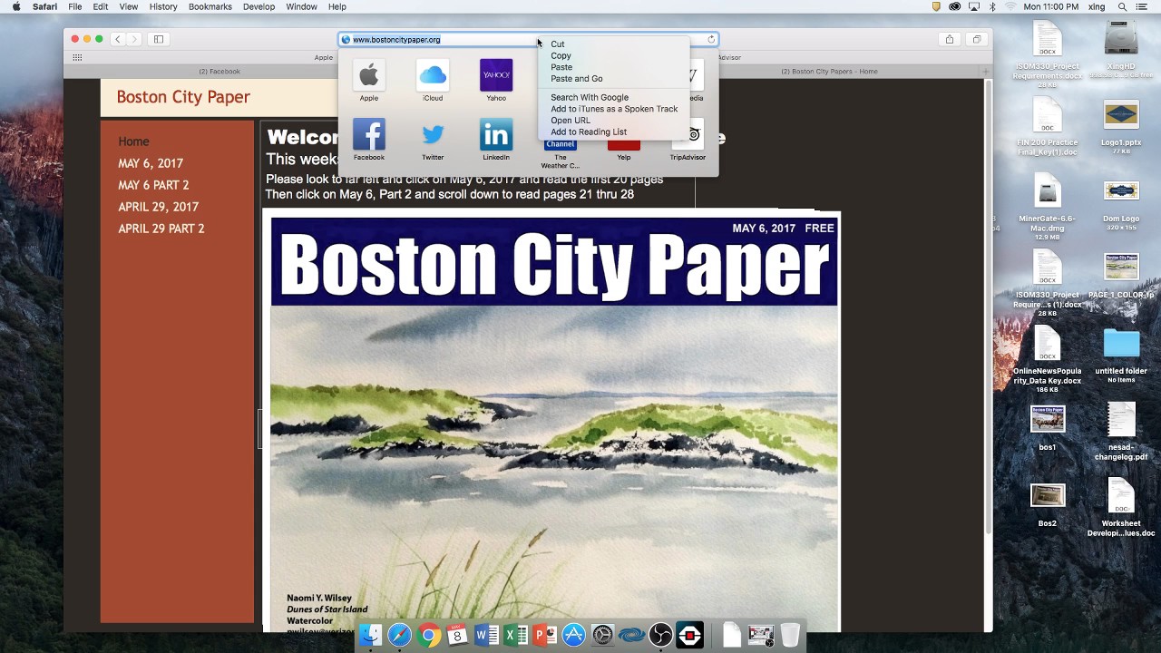Viewport: 1161px width, 653px height.
Task: Go back with Safari's back arrow
Action: pos(118,39)
